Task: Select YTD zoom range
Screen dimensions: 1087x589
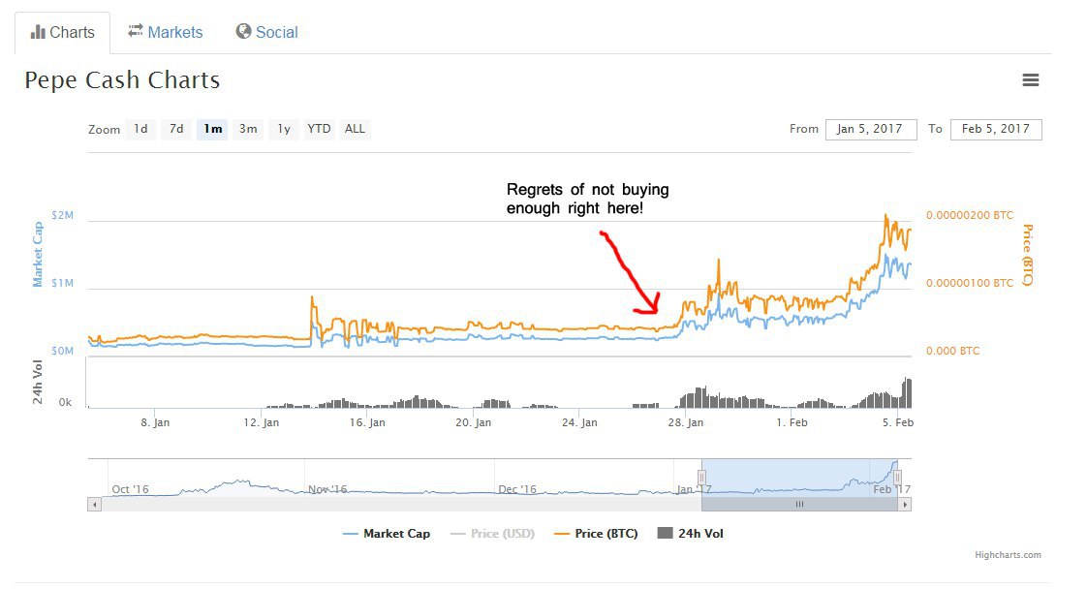Action: pyautogui.click(x=319, y=129)
